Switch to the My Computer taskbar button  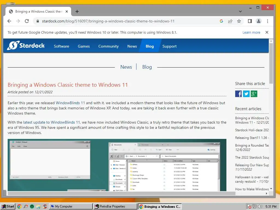pos(71,206)
